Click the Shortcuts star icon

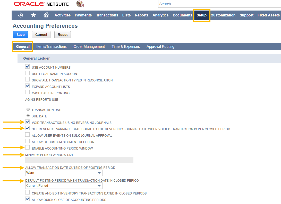click(x=33, y=15)
